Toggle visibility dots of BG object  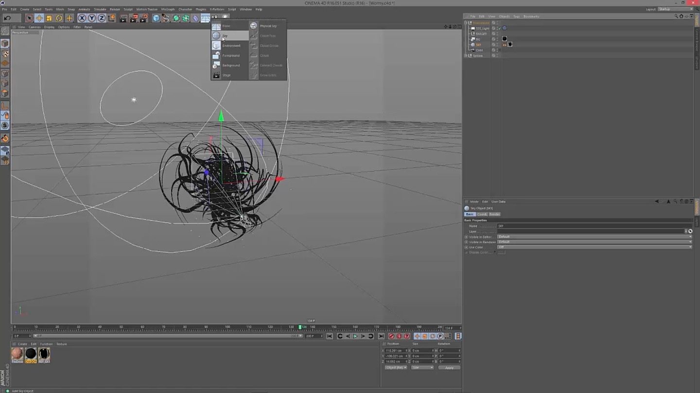[x=498, y=39]
